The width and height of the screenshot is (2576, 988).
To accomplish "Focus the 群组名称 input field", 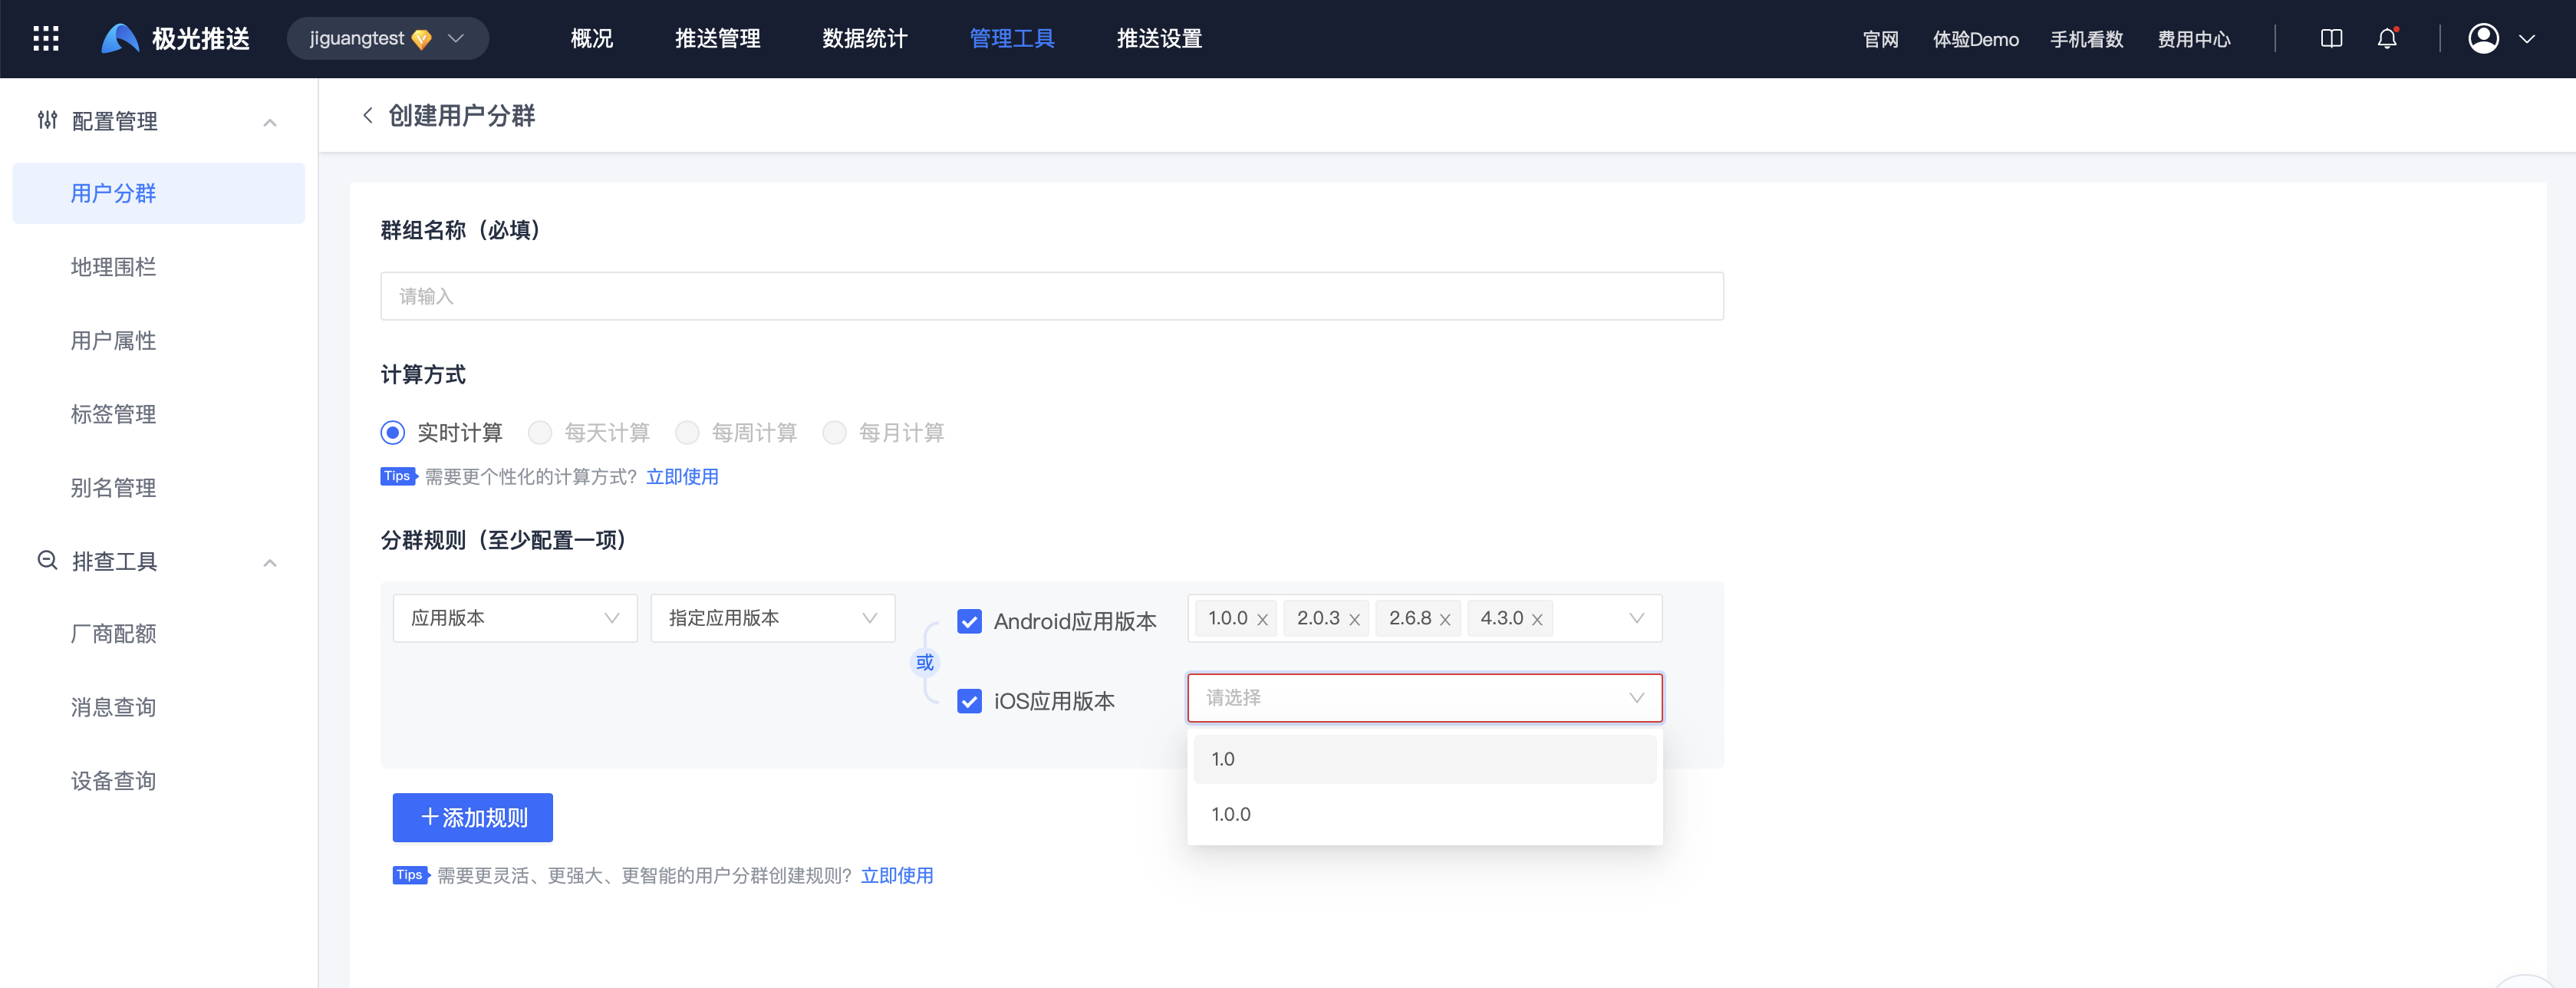I will [x=1051, y=296].
